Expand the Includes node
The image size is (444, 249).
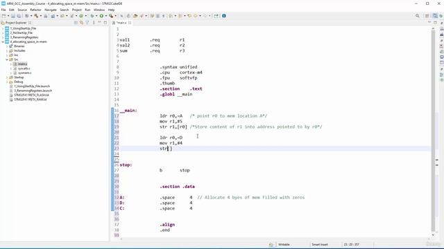click(7, 50)
